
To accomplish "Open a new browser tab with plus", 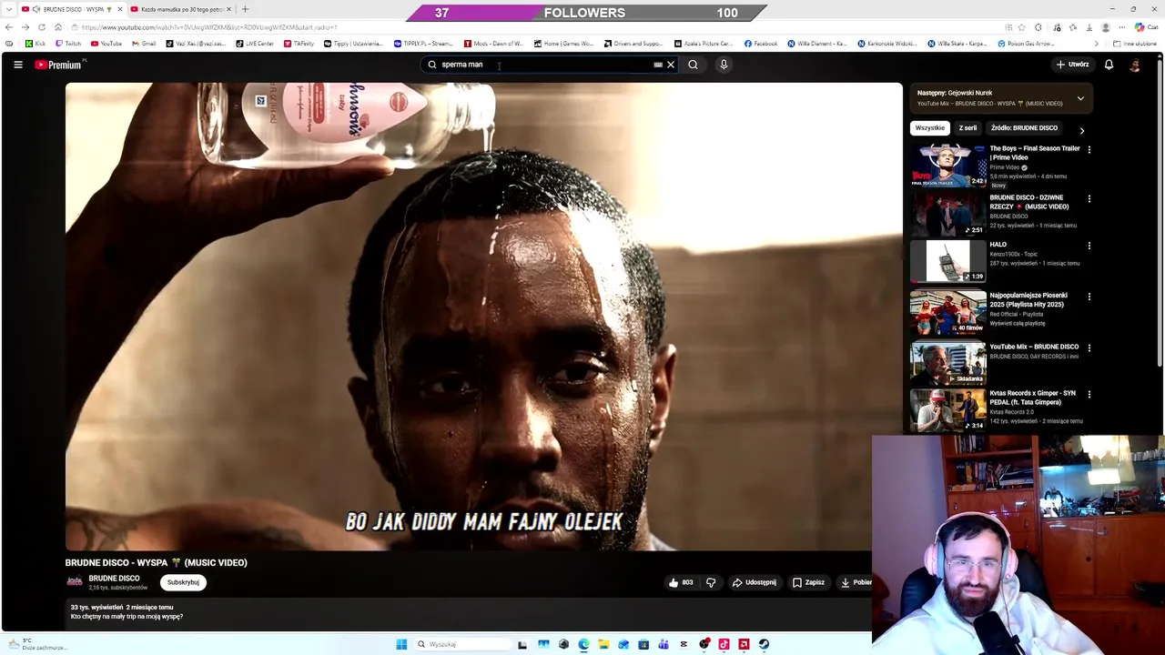I will [245, 9].
